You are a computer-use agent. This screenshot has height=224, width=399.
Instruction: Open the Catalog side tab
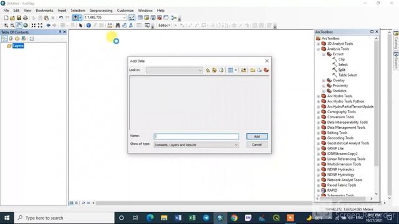point(396,40)
